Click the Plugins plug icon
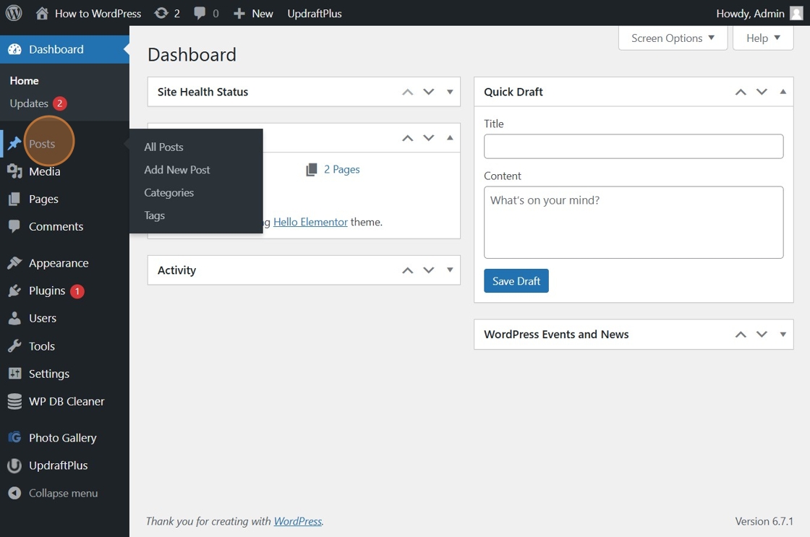Screen dimensions: 810x537 (14, 291)
